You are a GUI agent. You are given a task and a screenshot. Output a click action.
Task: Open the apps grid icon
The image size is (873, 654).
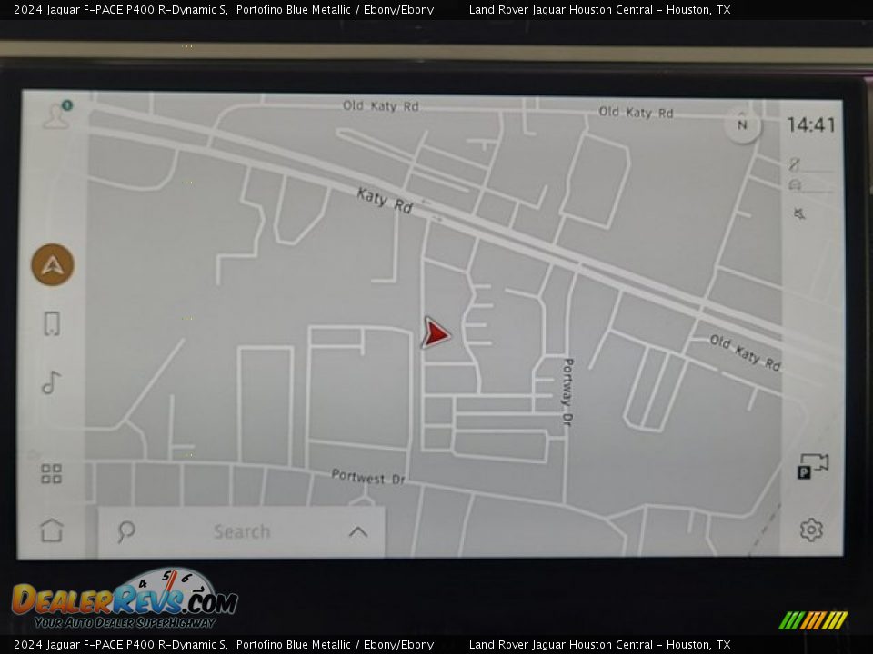51,474
